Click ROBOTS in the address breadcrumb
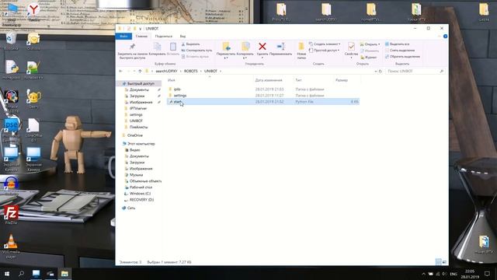Viewport: 497px width, 280px height. pos(190,71)
